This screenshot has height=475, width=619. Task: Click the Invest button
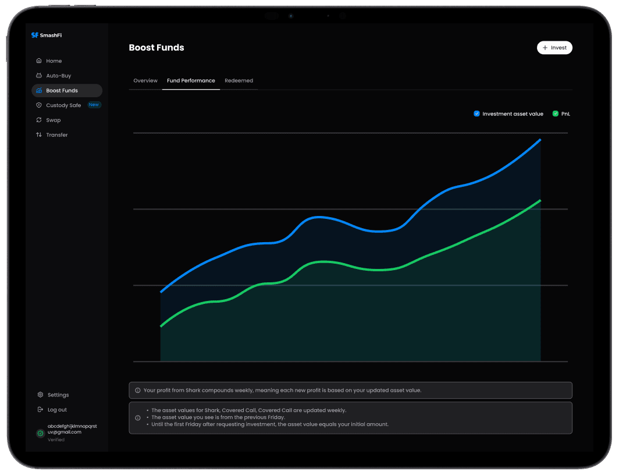click(x=554, y=48)
